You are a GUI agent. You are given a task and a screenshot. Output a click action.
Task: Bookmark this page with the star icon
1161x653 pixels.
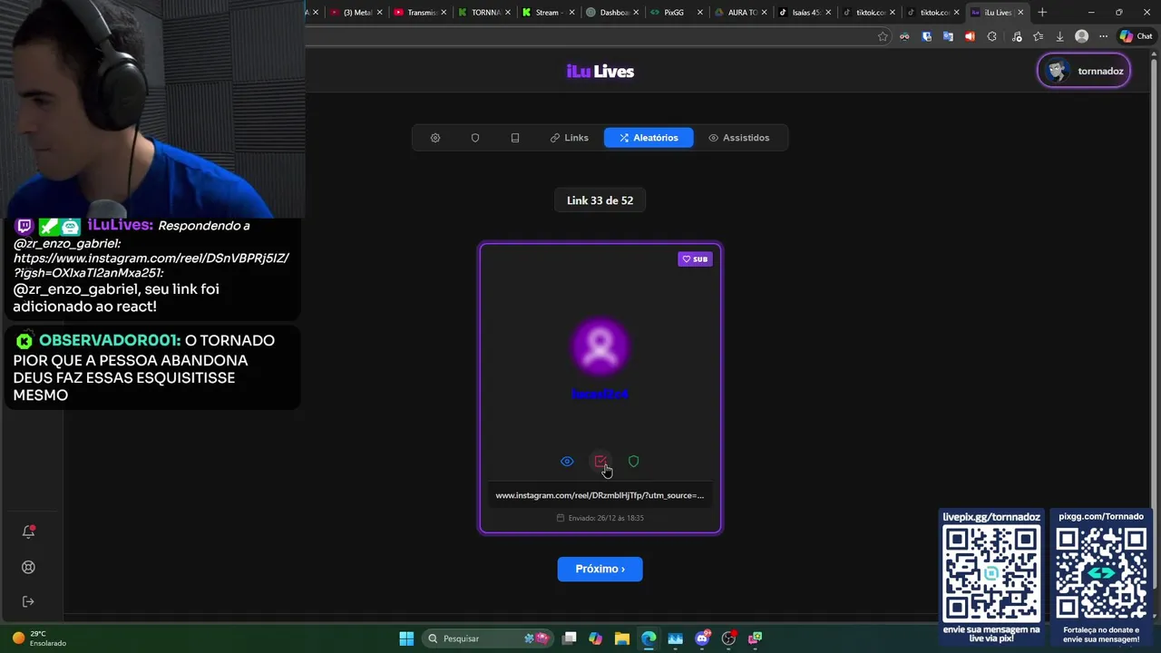point(883,36)
